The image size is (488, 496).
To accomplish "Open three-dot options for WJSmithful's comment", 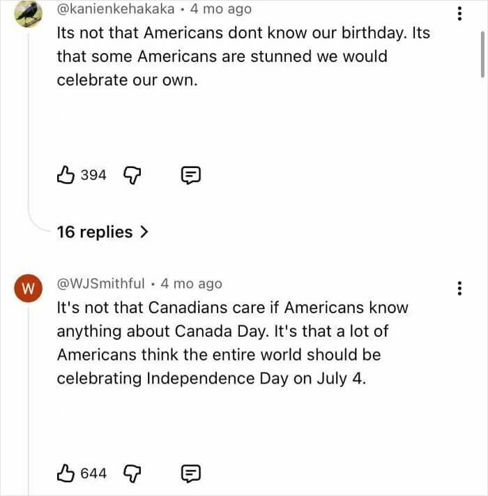I will pyautogui.click(x=459, y=288).
